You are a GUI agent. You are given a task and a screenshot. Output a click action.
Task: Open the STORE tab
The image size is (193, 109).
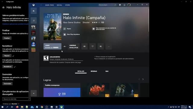click(x=68, y=5)
